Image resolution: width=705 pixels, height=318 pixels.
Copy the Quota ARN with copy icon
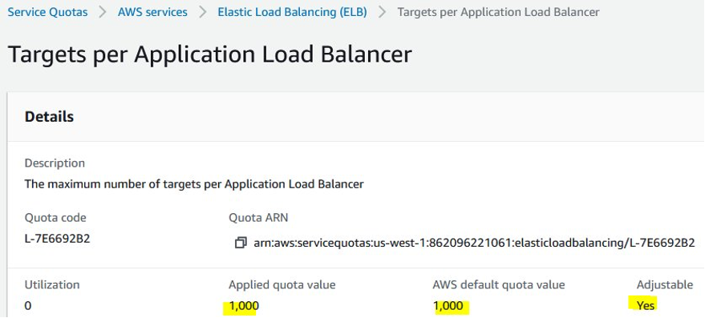(x=241, y=243)
